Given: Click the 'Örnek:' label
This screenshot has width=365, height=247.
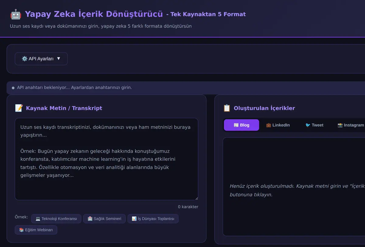Looking at the screenshot, I should pos(21,217).
